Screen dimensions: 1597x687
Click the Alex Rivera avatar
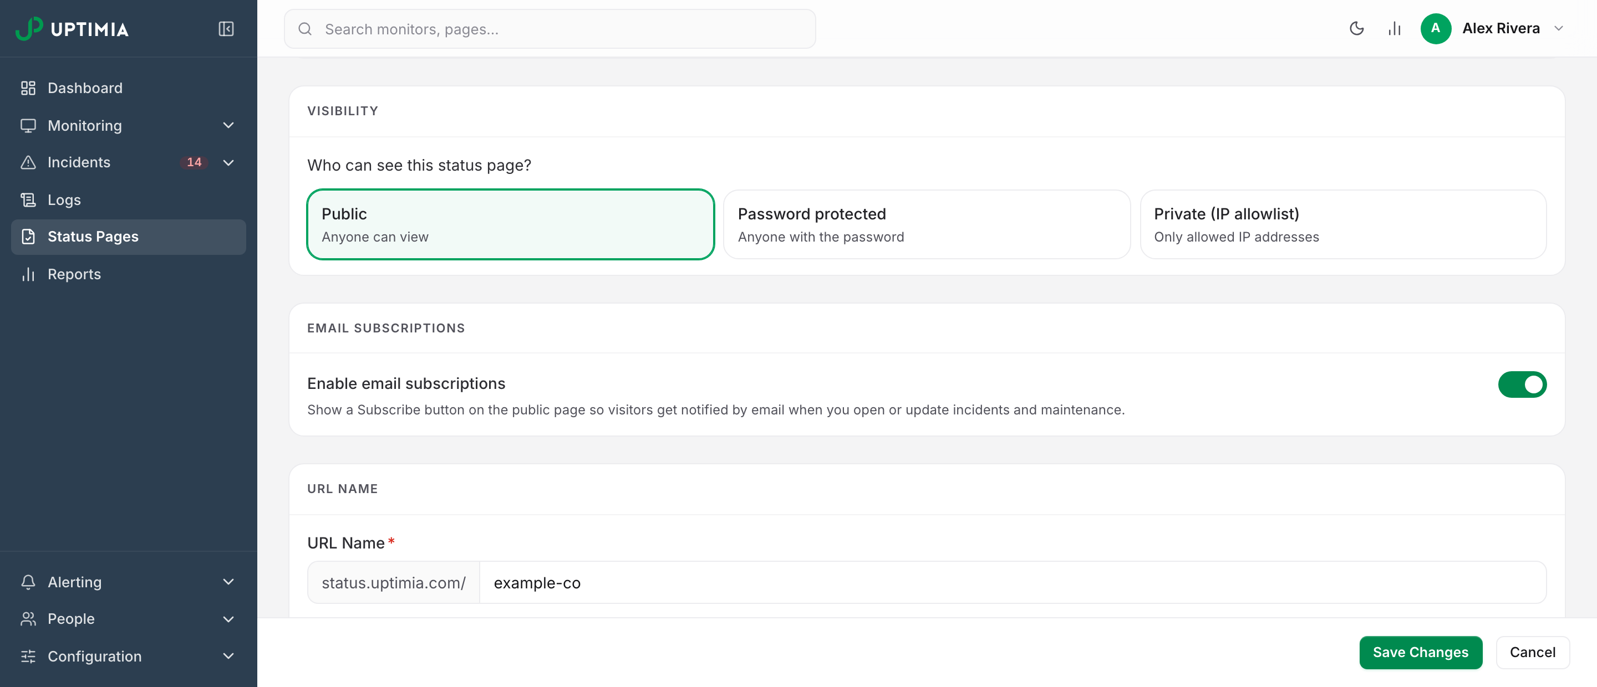point(1436,28)
